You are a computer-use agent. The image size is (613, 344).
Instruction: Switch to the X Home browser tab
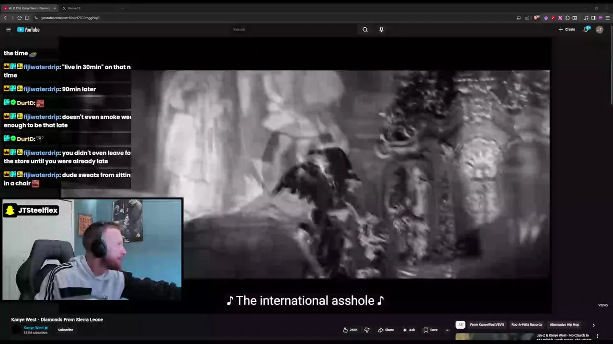tap(72, 8)
